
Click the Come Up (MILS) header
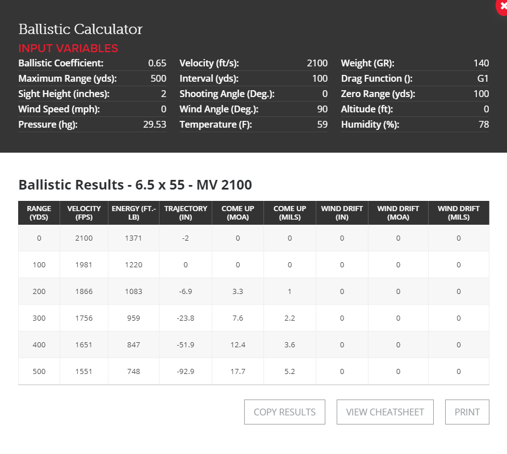pos(290,213)
